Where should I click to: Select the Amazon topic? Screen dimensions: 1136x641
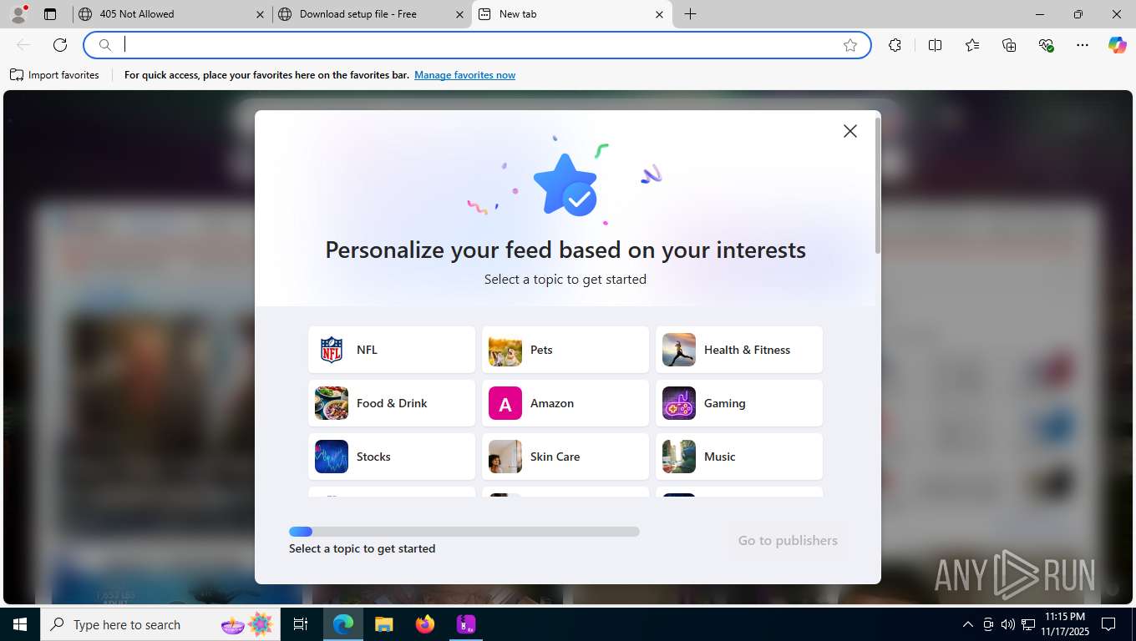(565, 403)
